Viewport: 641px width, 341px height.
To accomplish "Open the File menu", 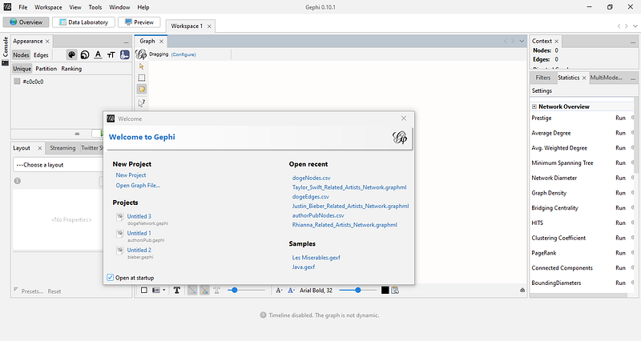I will tap(23, 7).
